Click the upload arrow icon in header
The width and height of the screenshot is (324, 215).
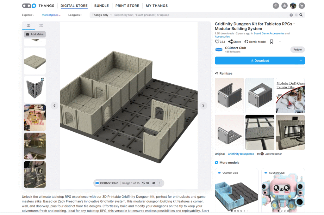(276, 6)
